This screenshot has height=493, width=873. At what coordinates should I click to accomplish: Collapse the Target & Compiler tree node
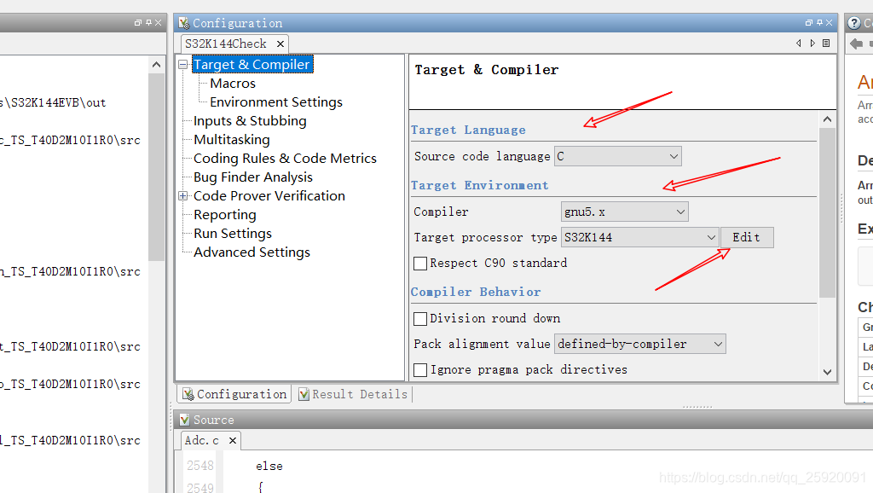click(182, 65)
